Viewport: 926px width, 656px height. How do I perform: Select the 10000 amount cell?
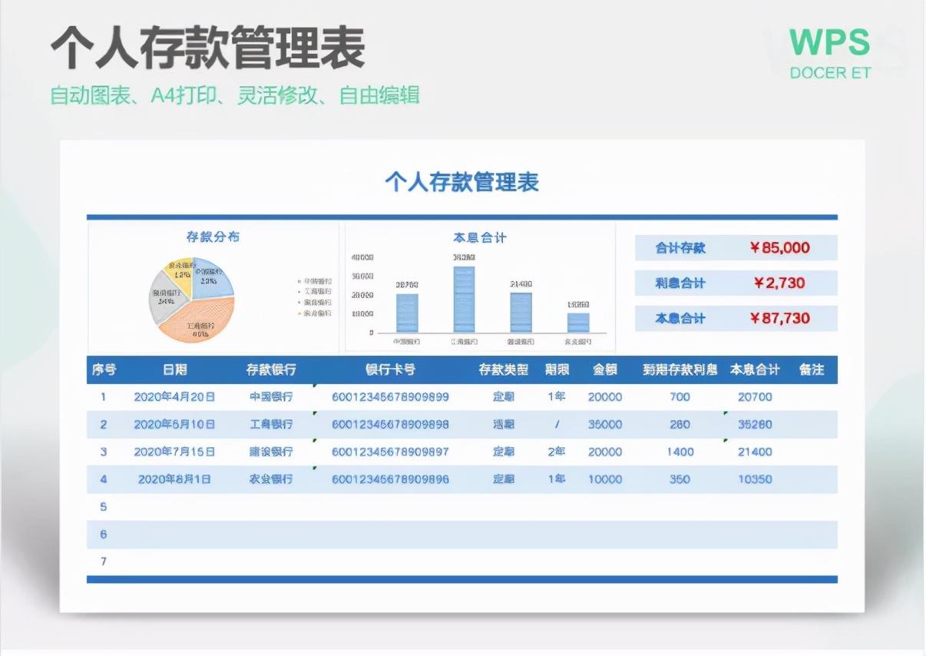[x=605, y=479]
